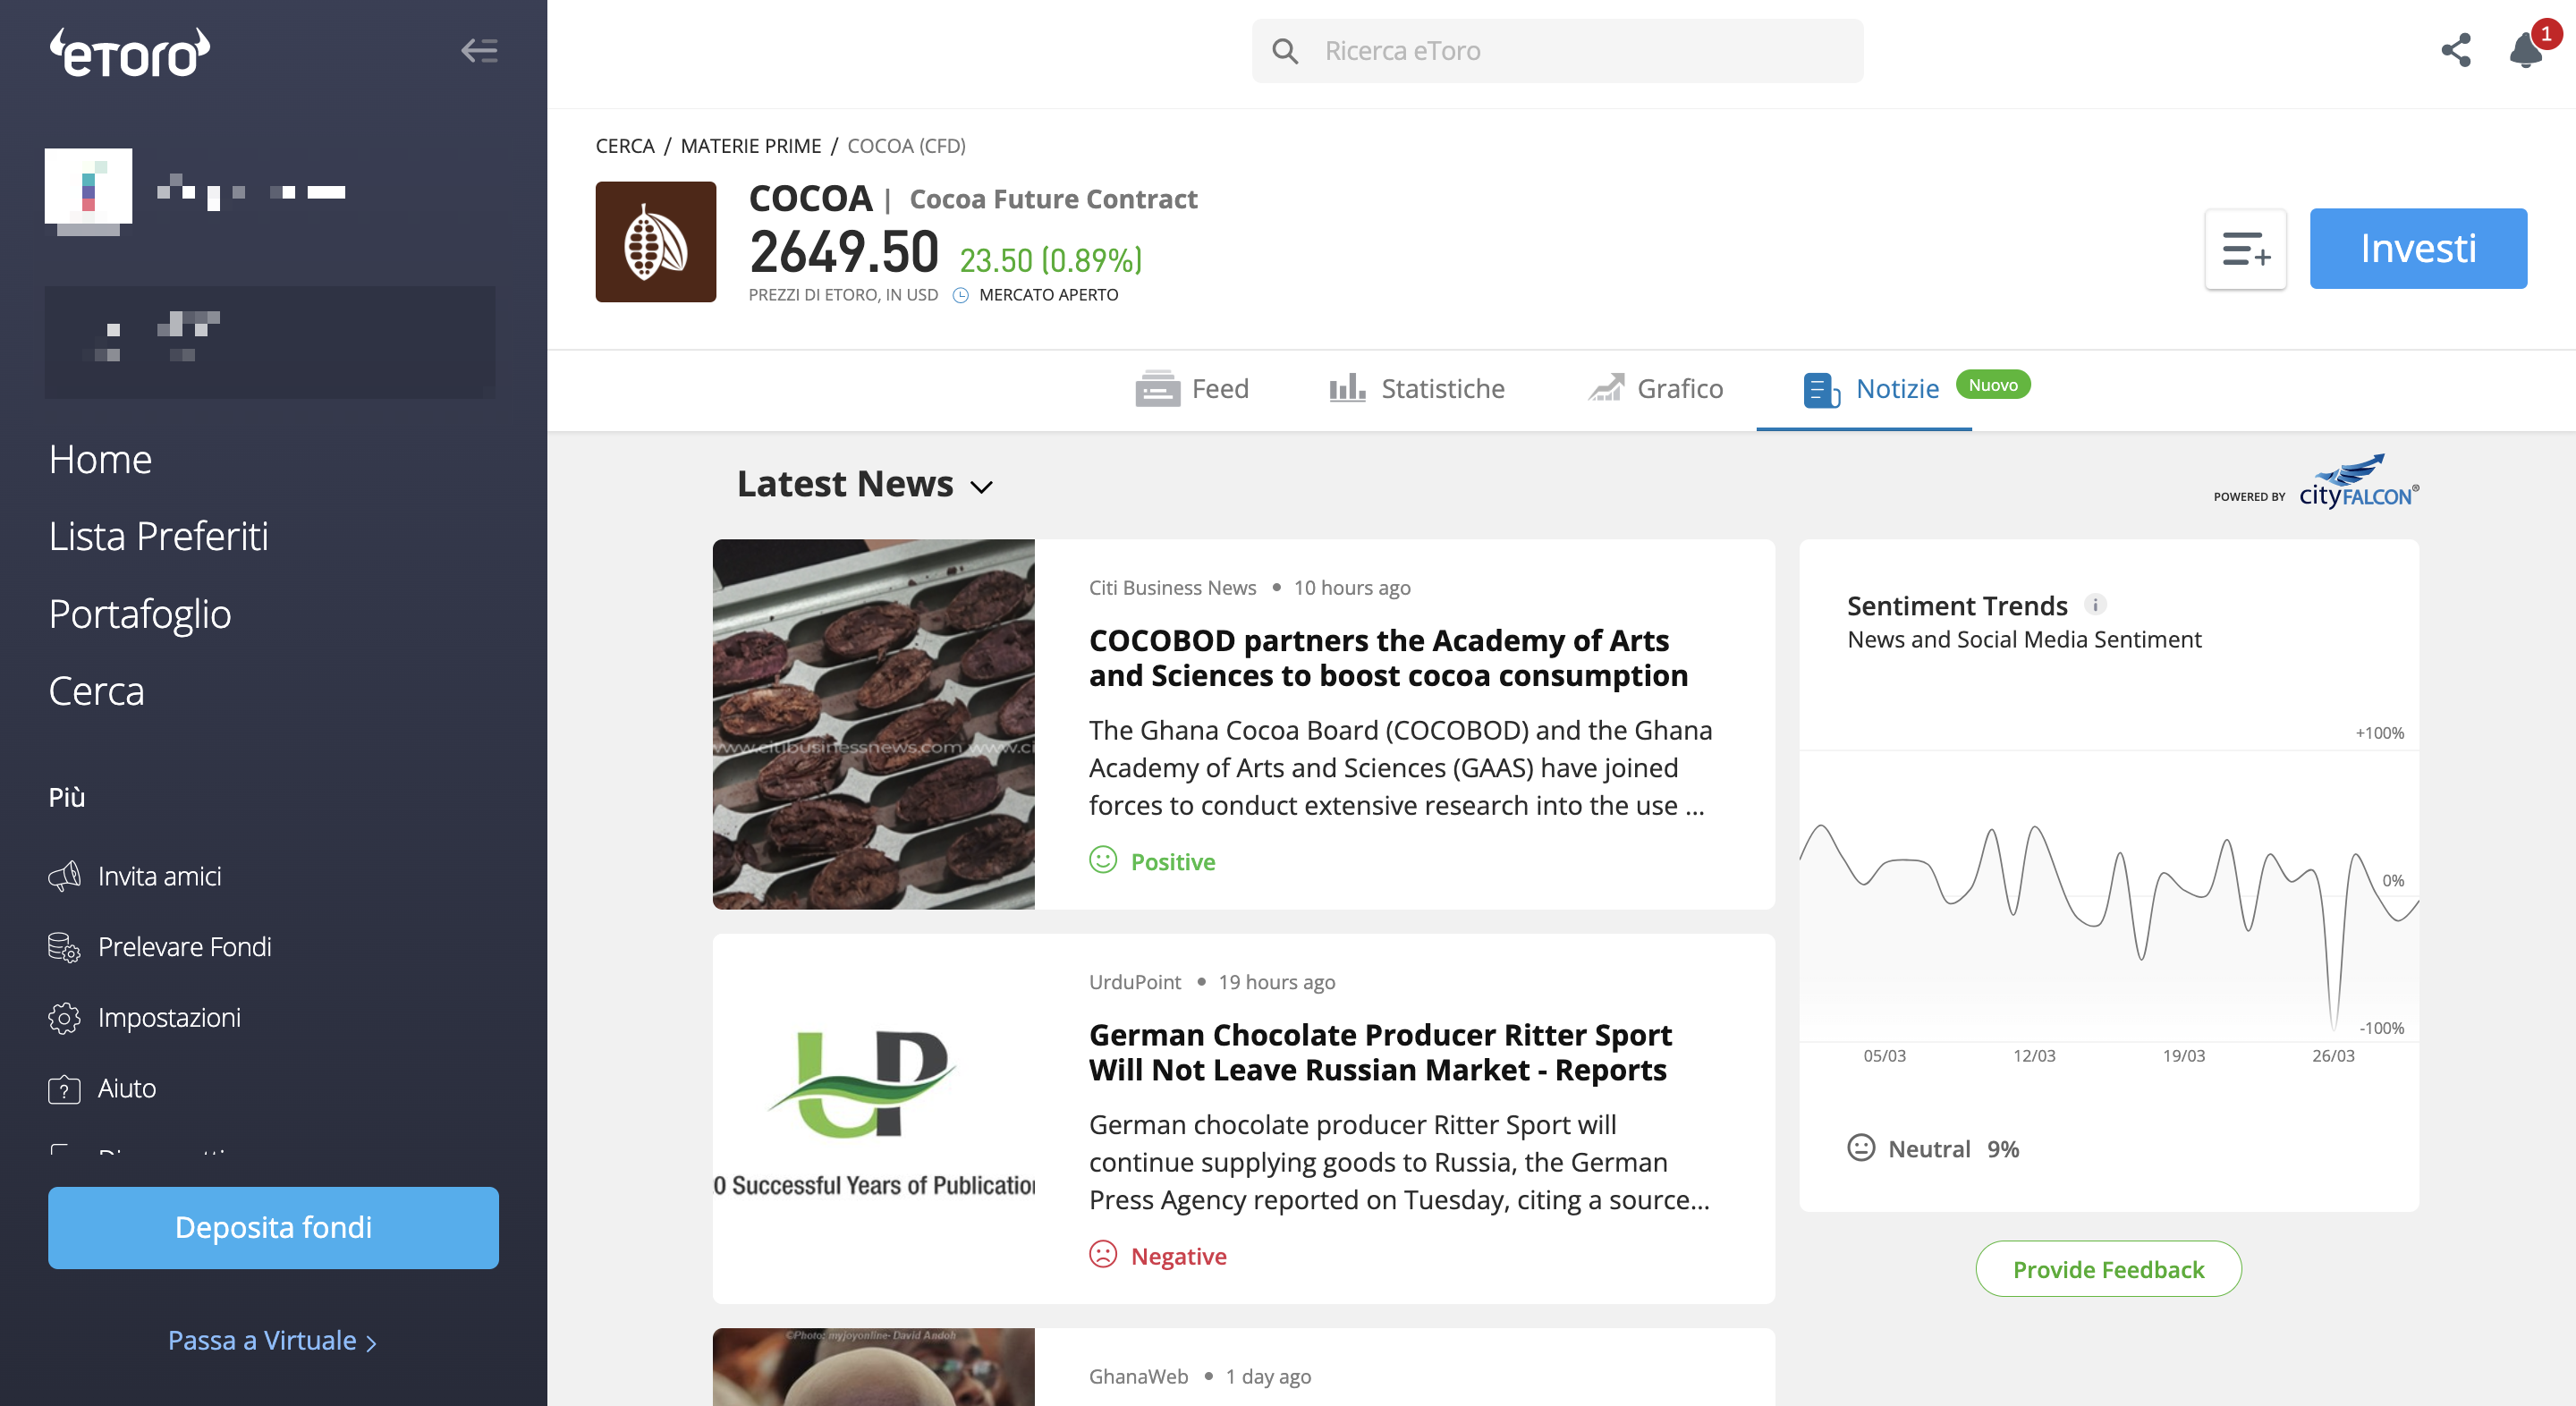Open the cocoa beans article thumbnail

[873, 724]
